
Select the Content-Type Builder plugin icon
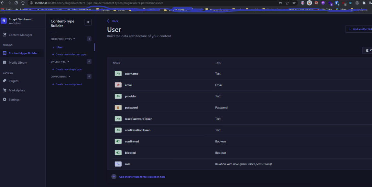click(x=5, y=53)
